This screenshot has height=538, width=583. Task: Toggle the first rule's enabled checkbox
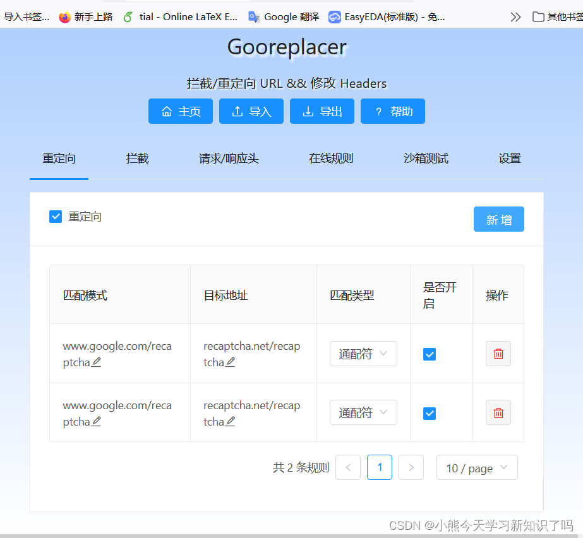coord(430,354)
